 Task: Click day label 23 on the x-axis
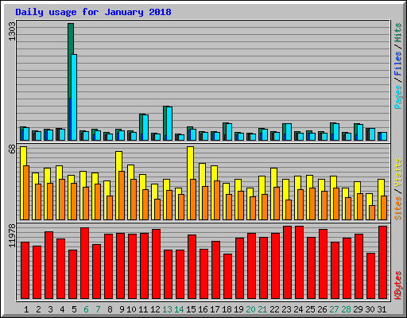click(x=286, y=309)
